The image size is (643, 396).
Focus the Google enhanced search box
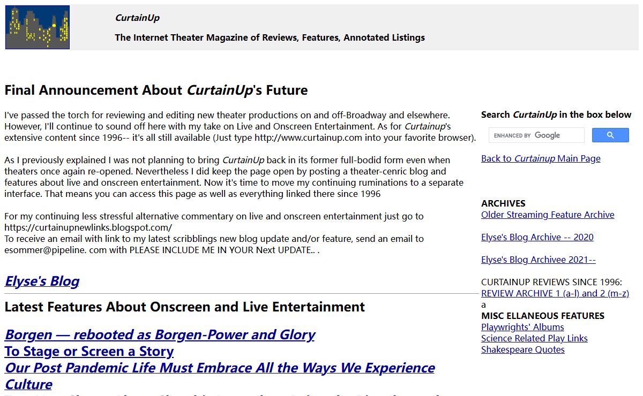click(536, 135)
